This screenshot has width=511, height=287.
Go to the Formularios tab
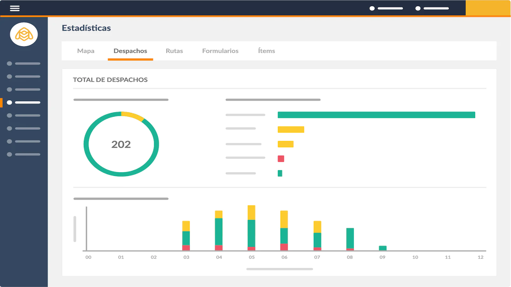pos(220,51)
